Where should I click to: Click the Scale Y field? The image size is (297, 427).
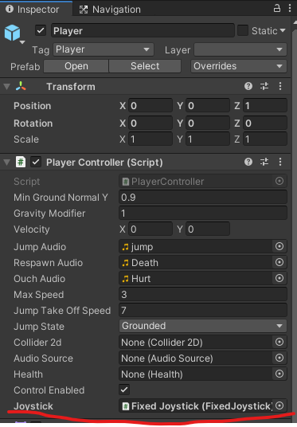pos(208,139)
